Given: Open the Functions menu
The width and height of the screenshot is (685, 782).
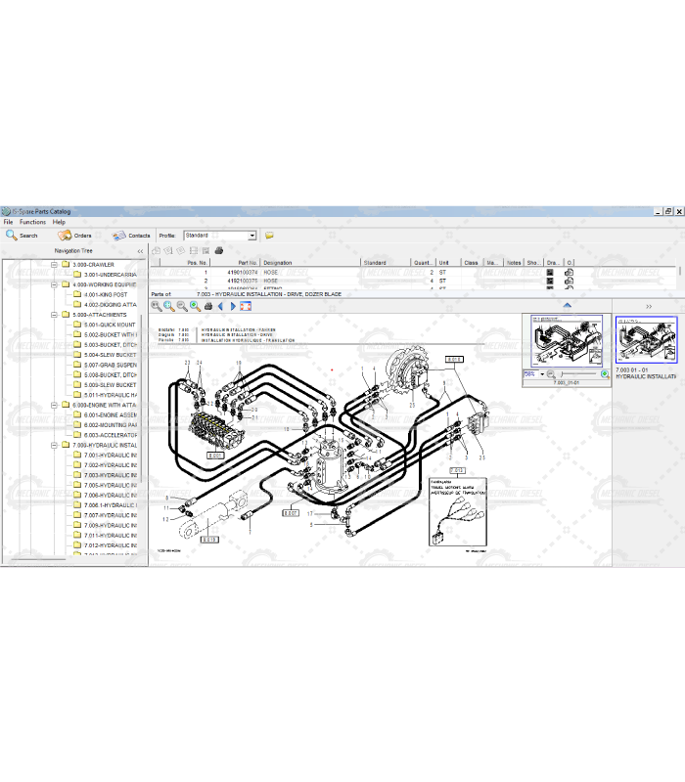Looking at the screenshot, I should [x=32, y=222].
